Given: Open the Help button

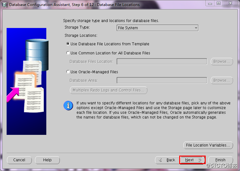Looking at the screenshot, I should point(47,160).
